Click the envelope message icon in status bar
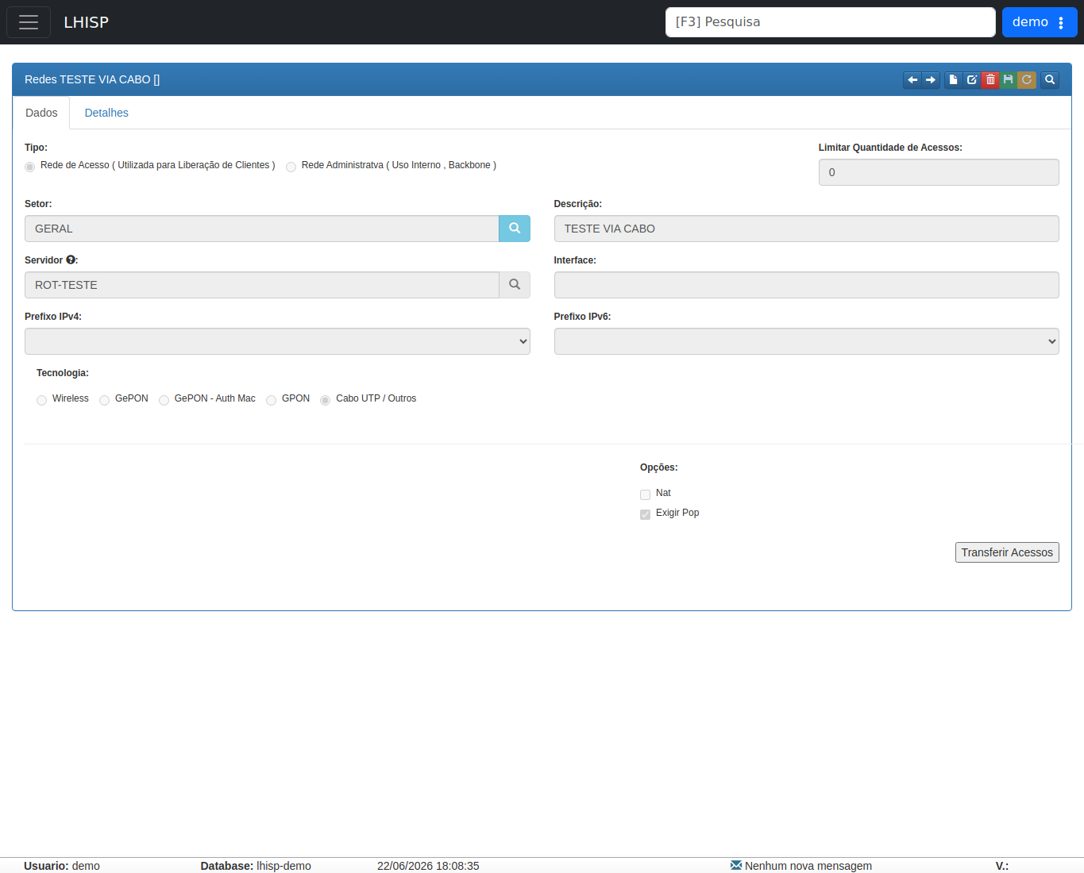Viewport: 1084px width, 873px height. (x=736, y=865)
